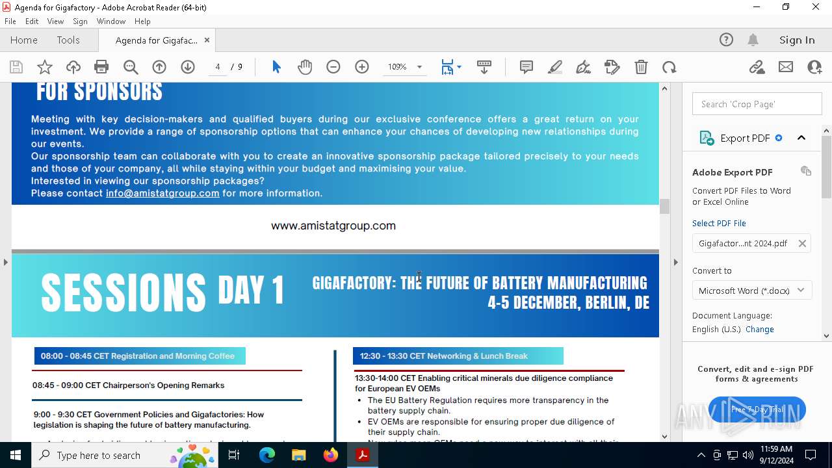Image resolution: width=832 pixels, height=468 pixels.
Task: Click Change document language link
Action: 760,329
